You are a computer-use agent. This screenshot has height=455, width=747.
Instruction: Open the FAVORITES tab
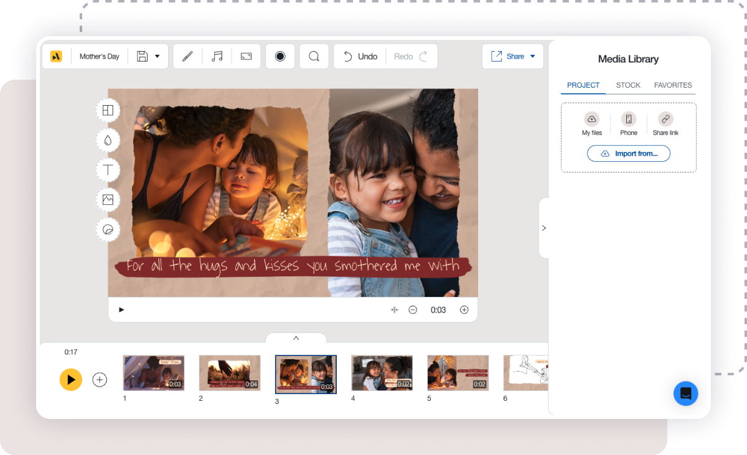pyautogui.click(x=673, y=85)
